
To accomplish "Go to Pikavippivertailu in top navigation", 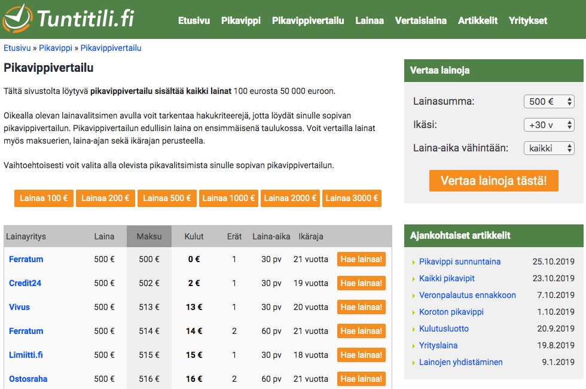I will [308, 20].
